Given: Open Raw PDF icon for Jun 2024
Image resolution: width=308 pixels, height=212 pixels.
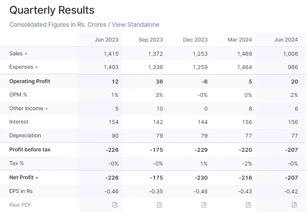Looking at the screenshot, I should coord(294,205).
